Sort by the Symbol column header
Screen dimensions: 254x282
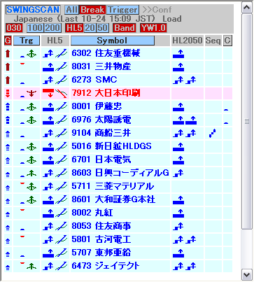tap(113, 41)
